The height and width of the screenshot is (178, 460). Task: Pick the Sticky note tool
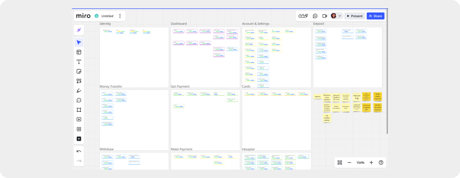pyautogui.click(x=79, y=71)
